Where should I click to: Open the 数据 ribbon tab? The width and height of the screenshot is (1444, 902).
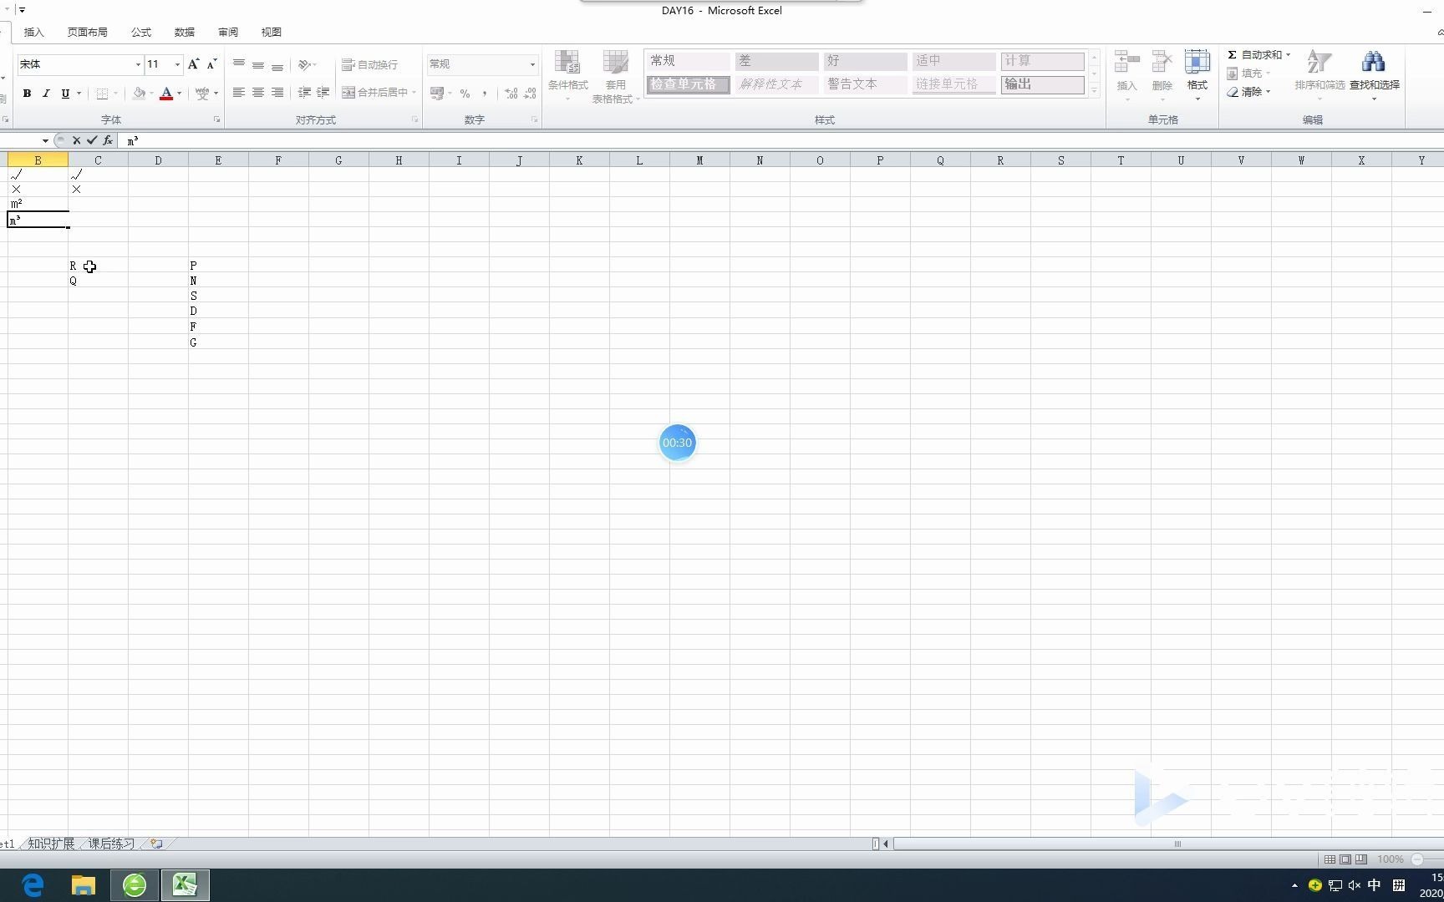click(185, 33)
